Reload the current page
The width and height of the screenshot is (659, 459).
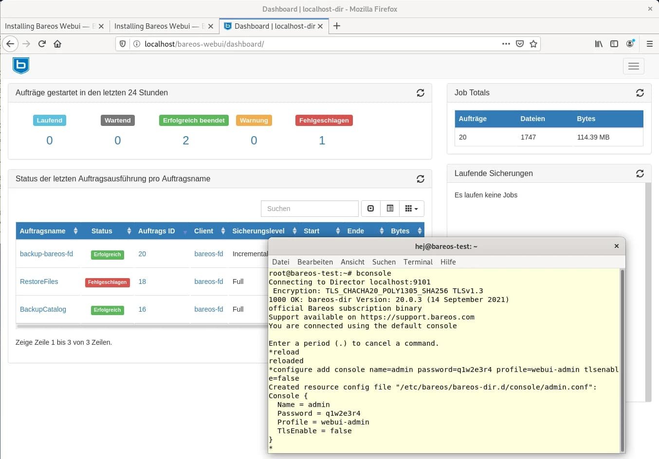42,44
